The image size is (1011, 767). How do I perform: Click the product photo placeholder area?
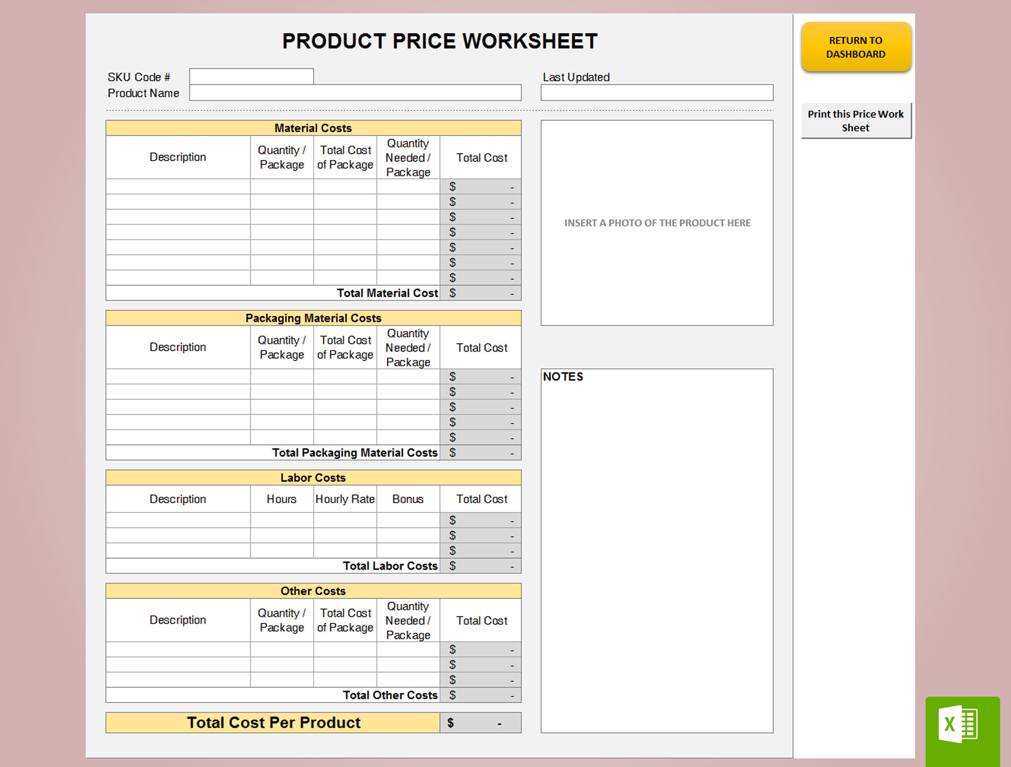pyautogui.click(x=656, y=223)
